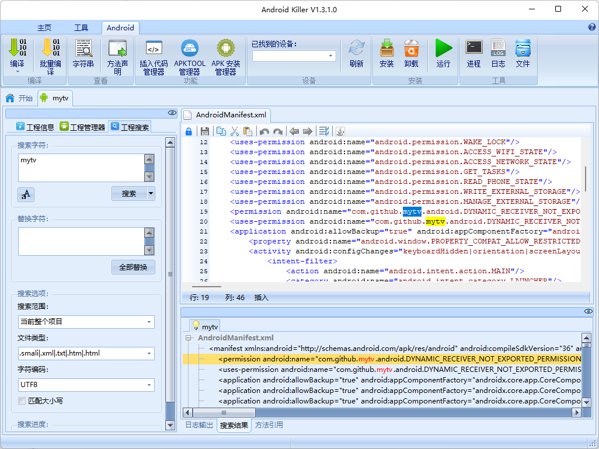Click the word wrap lines icon

(x=324, y=131)
